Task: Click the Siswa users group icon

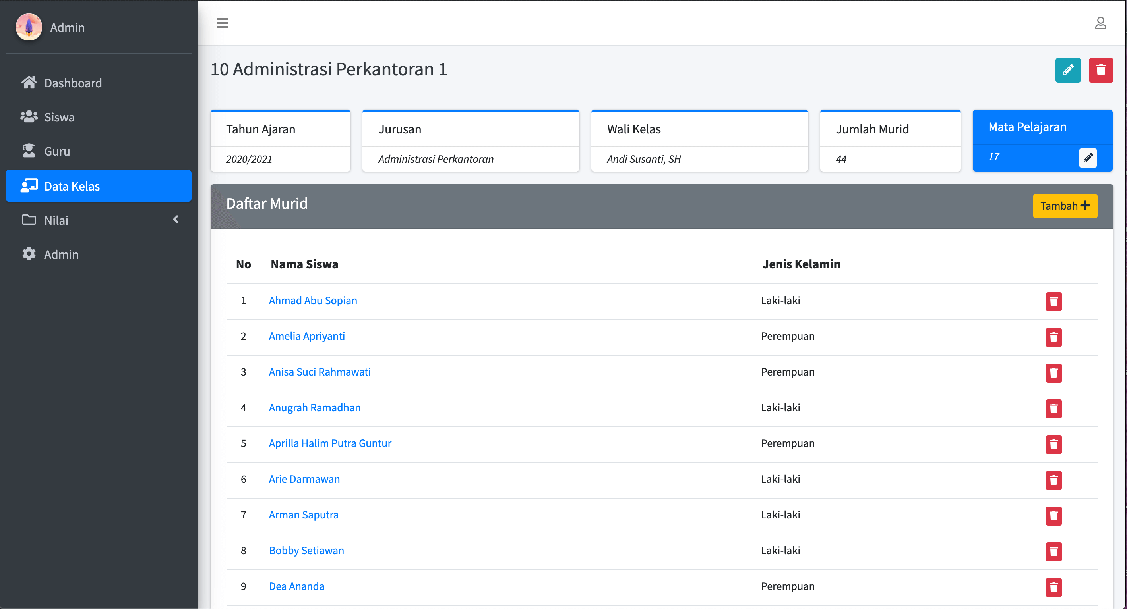Action: (x=29, y=116)
